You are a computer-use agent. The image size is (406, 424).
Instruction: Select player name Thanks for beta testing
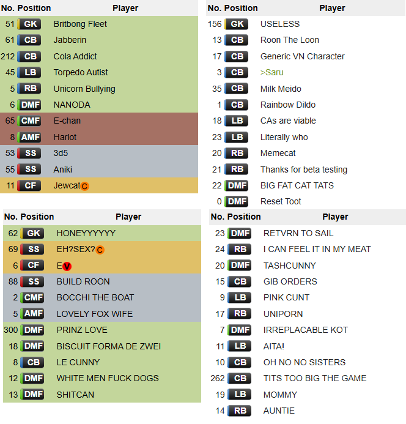tap(304, 169)
